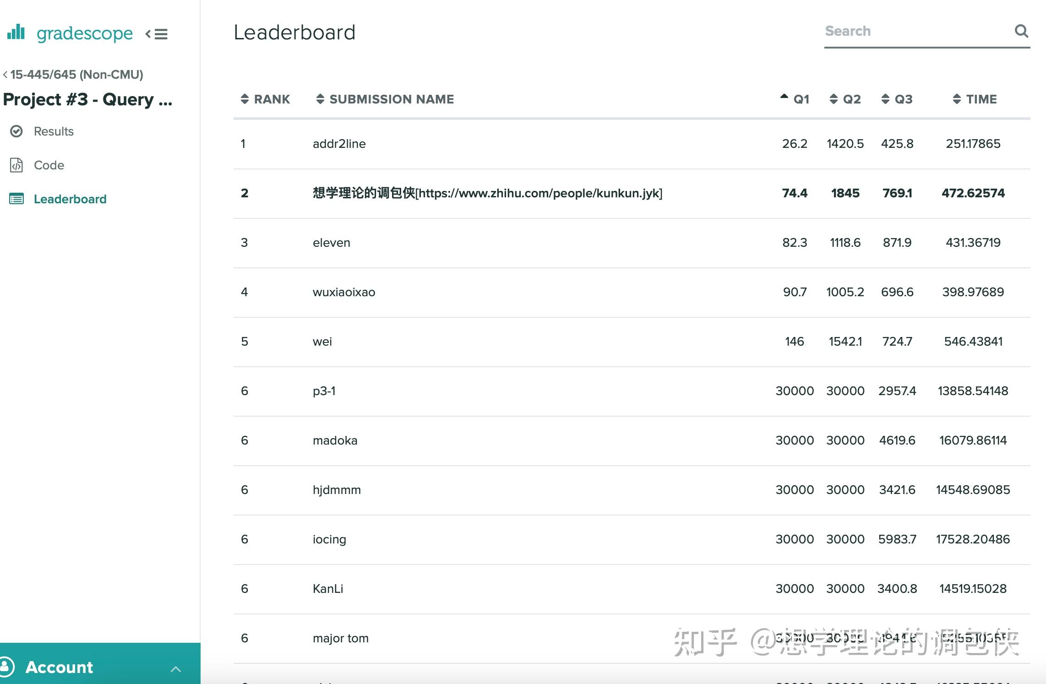Sort by SUBMISSION NAME column header
The height and width of the screenshot is (684, 1046).
coord(392,99)
